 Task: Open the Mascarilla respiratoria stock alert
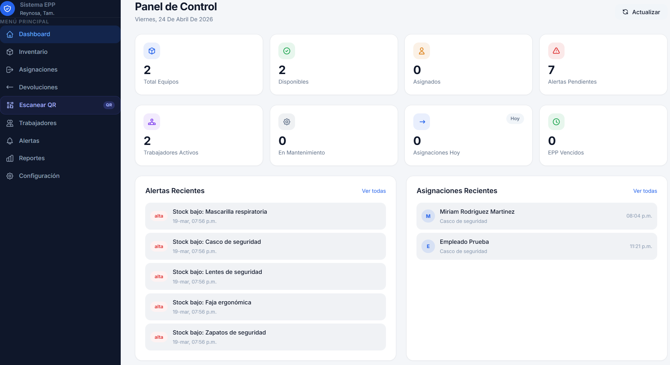pos(265,216)
